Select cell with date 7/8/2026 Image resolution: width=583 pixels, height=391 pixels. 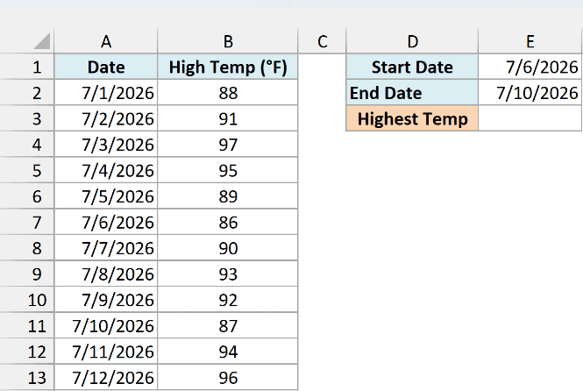(x=106, y=274)
